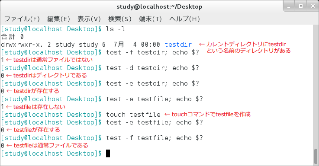Click the drwxrwxr-x. permissions string
The width and height of the screenshot is (319, 166).
22,45
